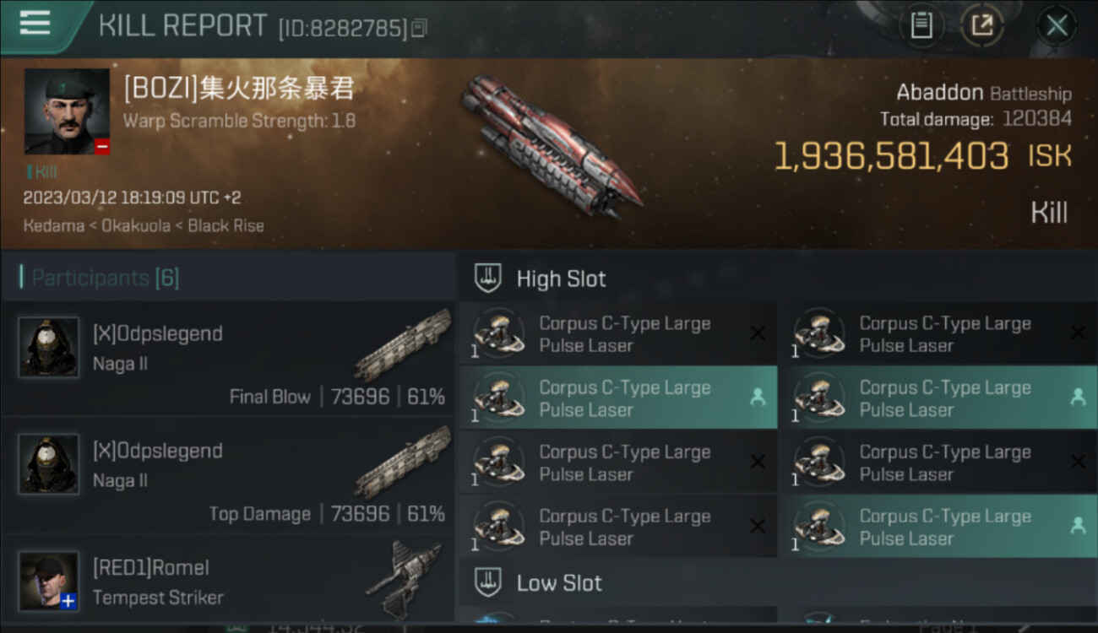Click the High Slot section icon
The height and width of the screenshot is (633, 1098).
click(487, 279)
